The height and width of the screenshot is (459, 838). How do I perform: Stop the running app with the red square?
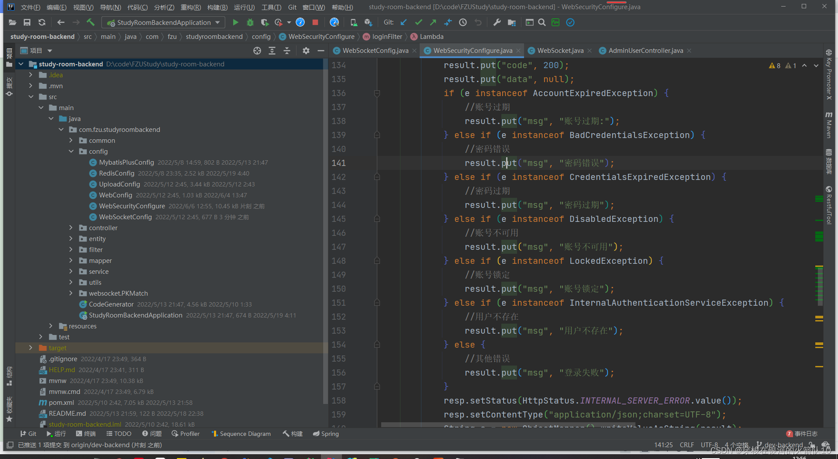[x=315, y=22]
